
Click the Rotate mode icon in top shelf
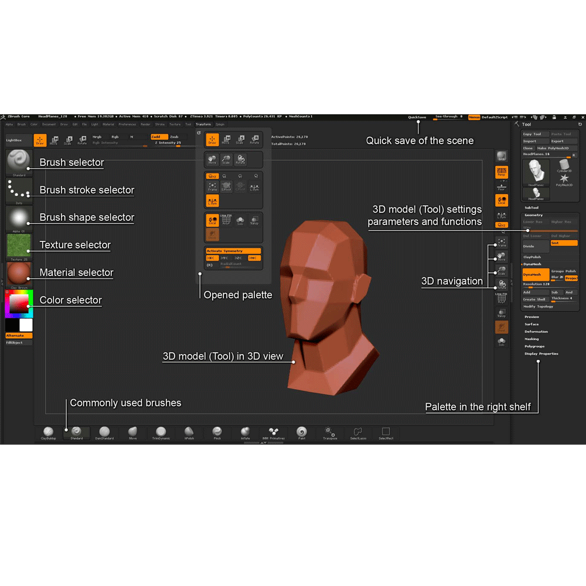click(82, 140)
